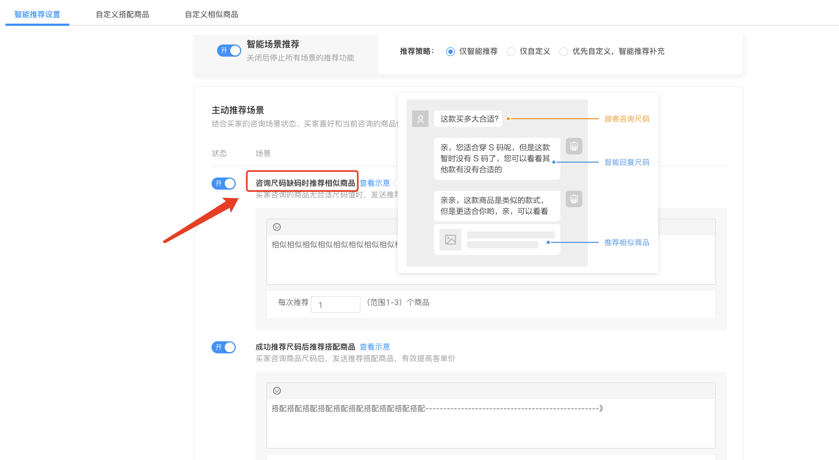
Task: Choose 优先自定义，智能推荐补充 radio option
Action: click(x=564, y=52)
